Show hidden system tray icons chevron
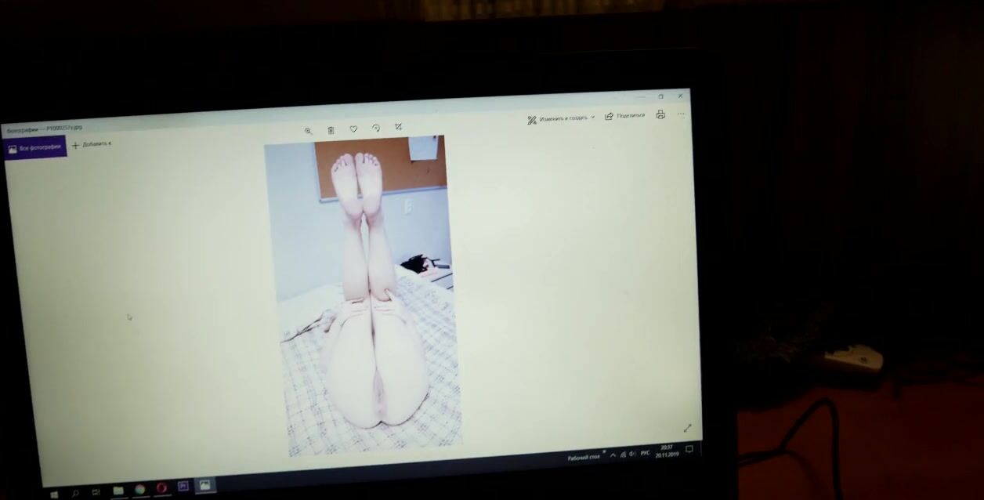984x500 pixels. [613, 455]
